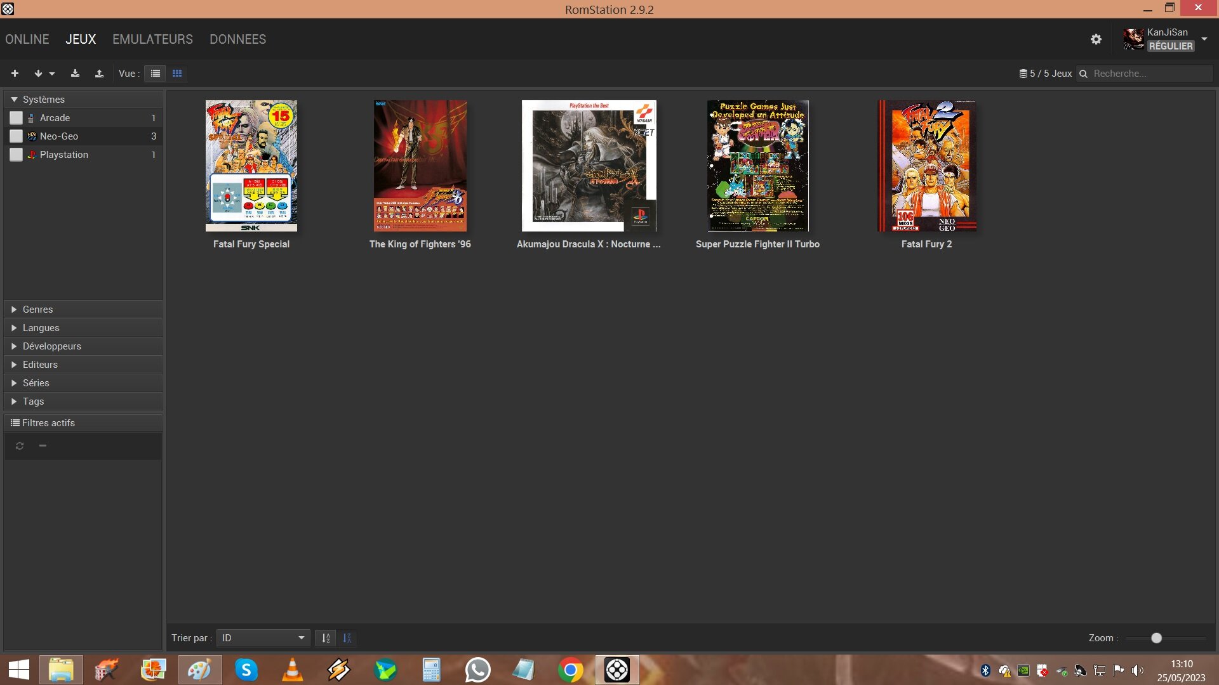Screen dimensions: 1219x685
Task: Click Bluetooth tray icon
Action: (985, 670)
